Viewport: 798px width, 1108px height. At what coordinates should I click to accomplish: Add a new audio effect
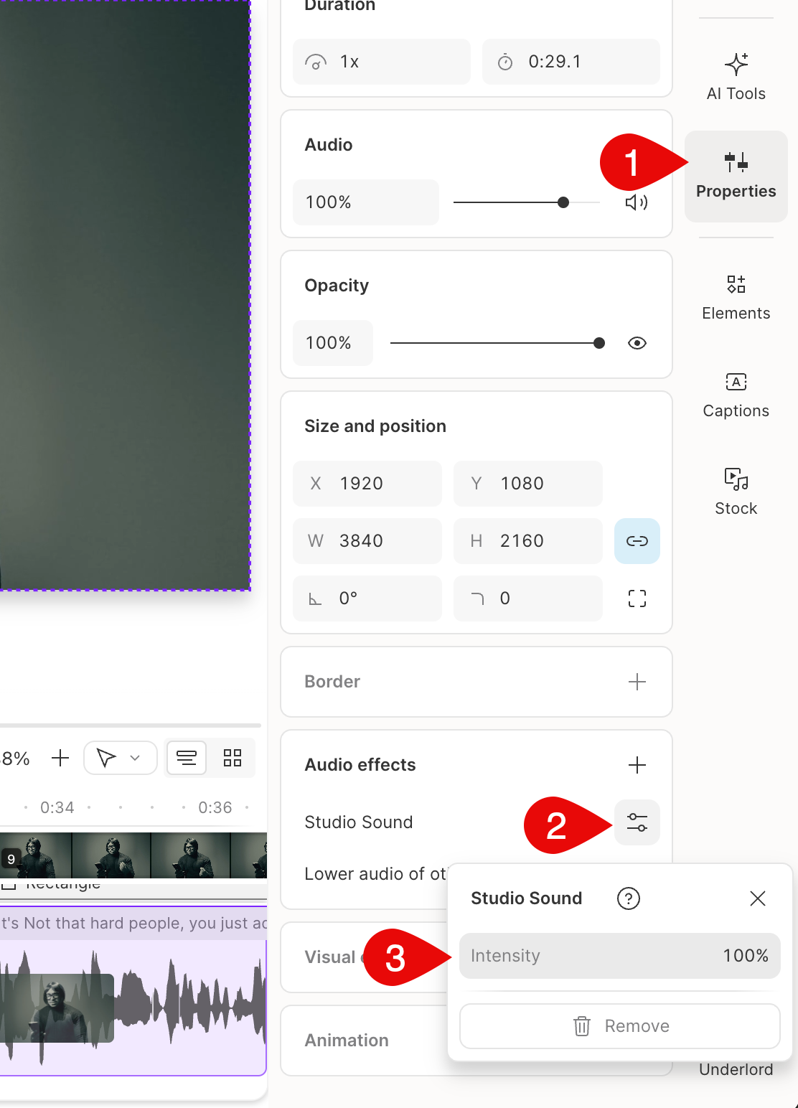pyautogui.click(x=637, y=765)
